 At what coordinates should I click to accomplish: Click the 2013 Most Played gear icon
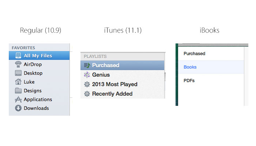[87, 84]
